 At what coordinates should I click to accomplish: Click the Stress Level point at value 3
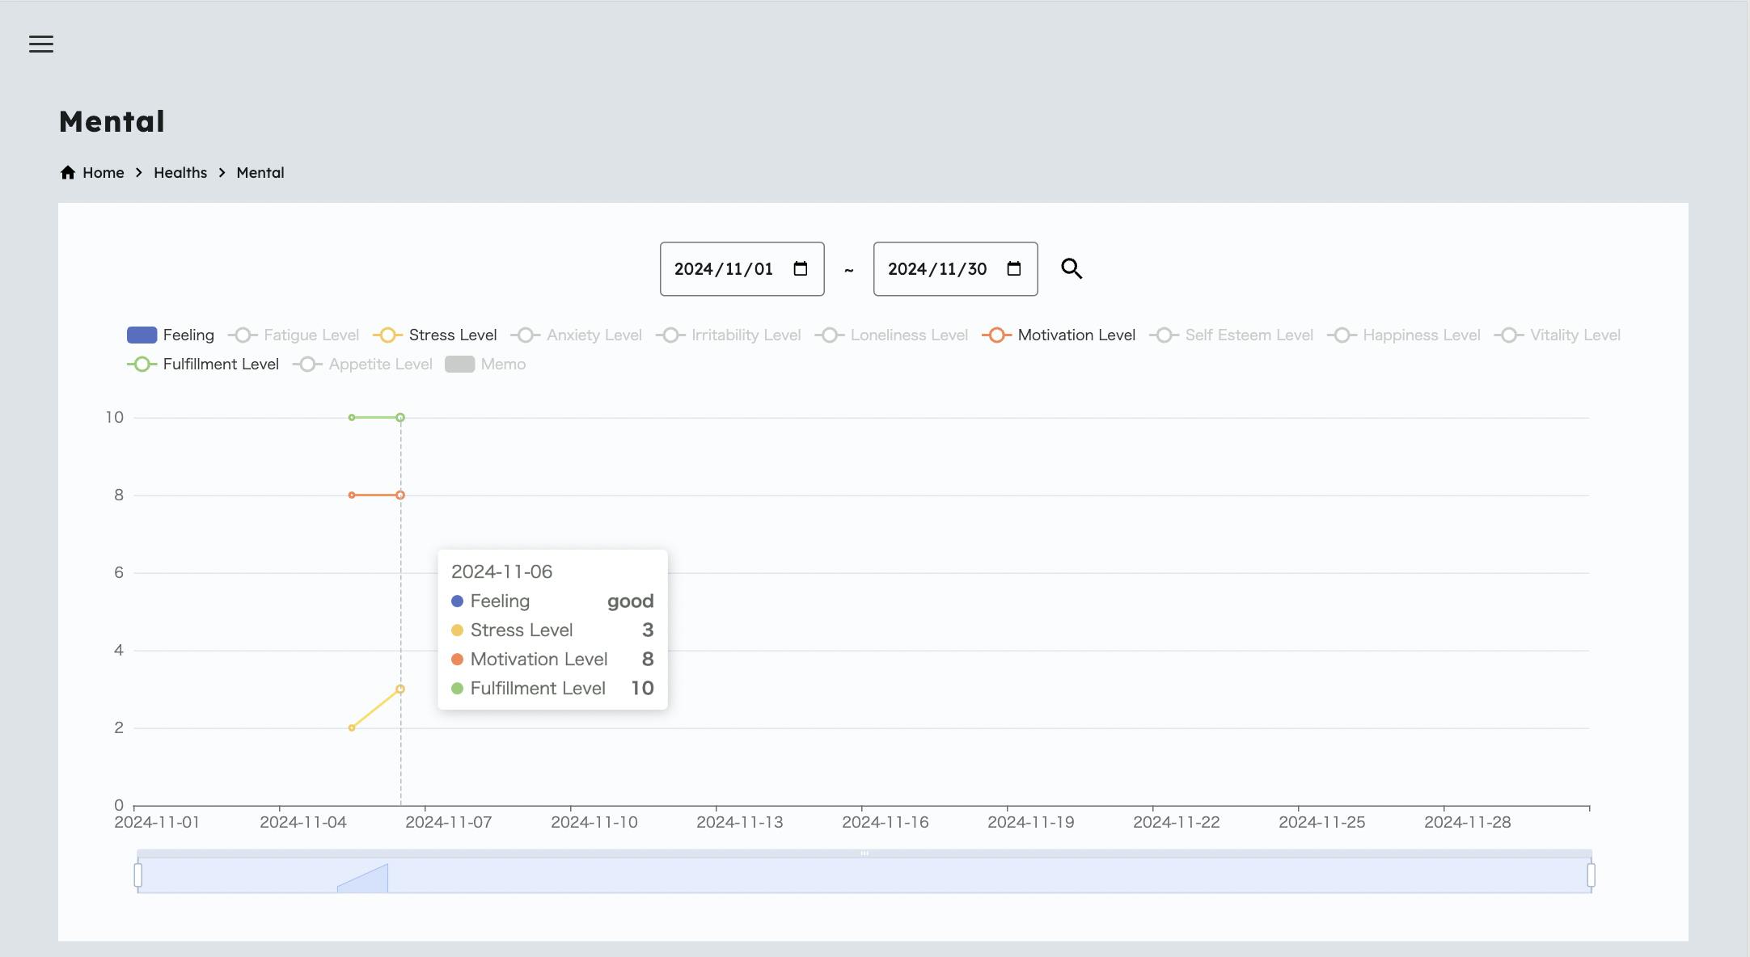click(400, 689)
